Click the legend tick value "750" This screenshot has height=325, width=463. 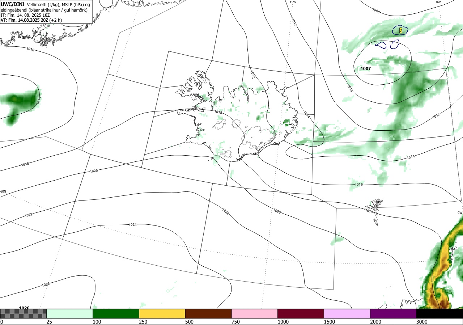click(235, 322)
